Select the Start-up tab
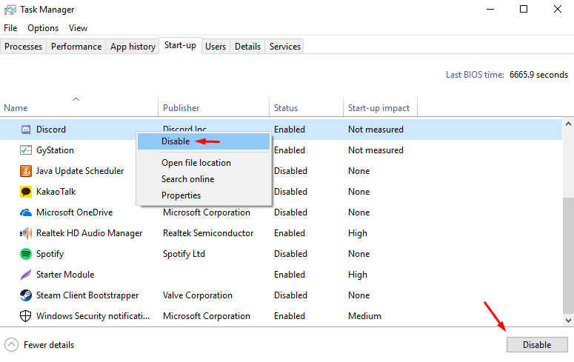 pyautogui.click(x=180, y=45)
